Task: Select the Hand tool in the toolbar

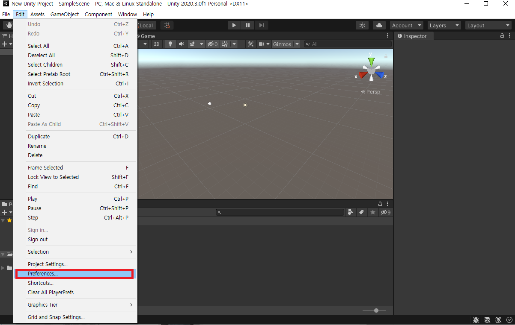Action: coord(9,26)
